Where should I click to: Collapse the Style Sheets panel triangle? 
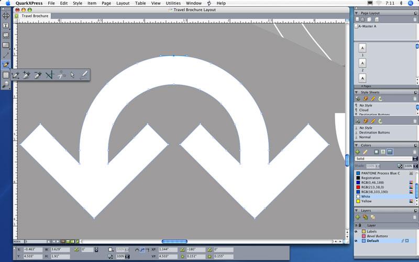[x=357, y=92]
